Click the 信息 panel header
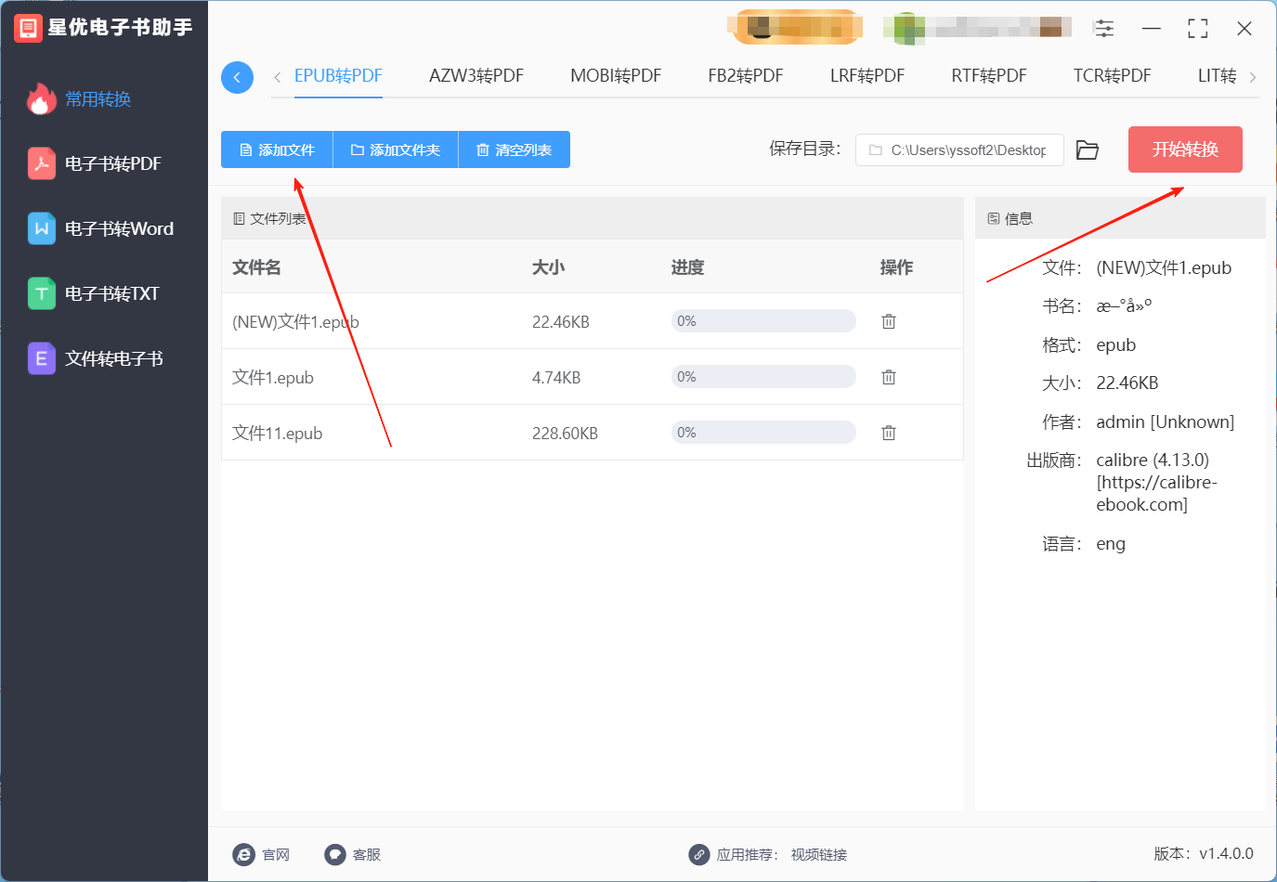This screenshot has height=882, width=1277. [x=1120, y=218]
